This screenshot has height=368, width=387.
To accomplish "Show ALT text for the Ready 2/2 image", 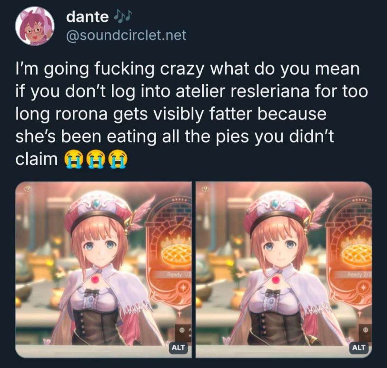I will [x=358, y=348].
